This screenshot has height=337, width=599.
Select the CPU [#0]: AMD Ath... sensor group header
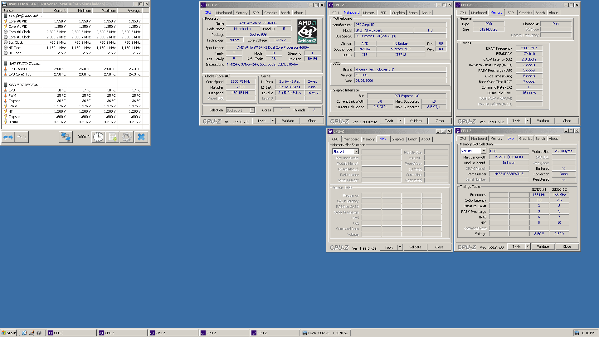point(76,16)
